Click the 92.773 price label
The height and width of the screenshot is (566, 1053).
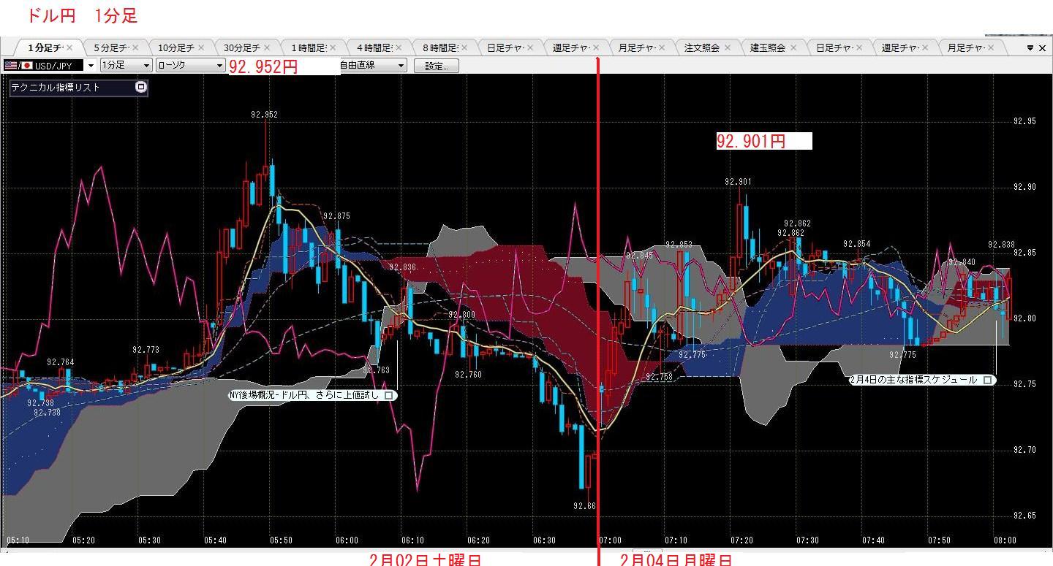[146, 350]
